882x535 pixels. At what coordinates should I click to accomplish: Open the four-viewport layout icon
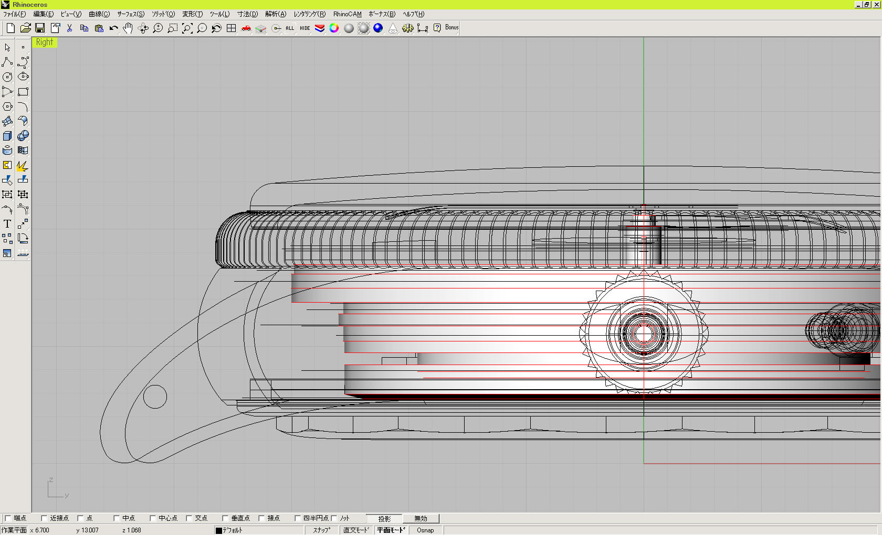[231, 28]
